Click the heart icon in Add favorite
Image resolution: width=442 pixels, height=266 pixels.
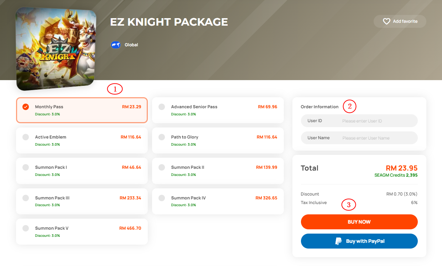(x=386, y=21)
